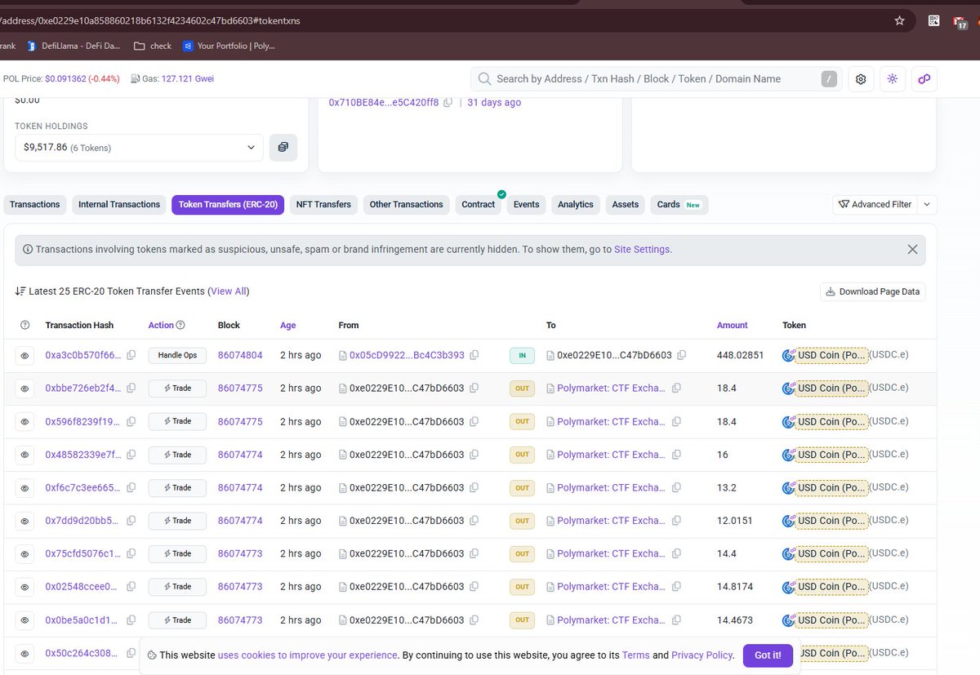The width and height of the screenshot is (980, 675).
Task: Copy the From address in the 0x0be5a0c1d1 row
Action: pyautogui.click(x=474, y=620)
